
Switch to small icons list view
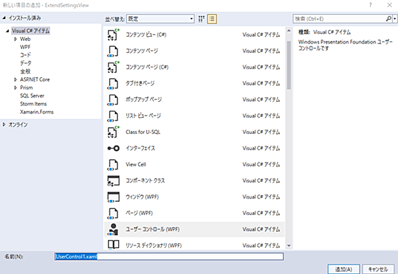click(x=212, y=19)
